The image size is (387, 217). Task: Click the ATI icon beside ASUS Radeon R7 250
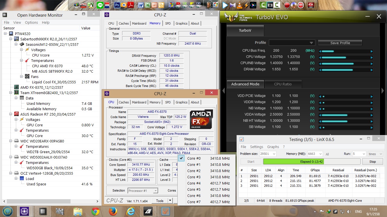17,114
